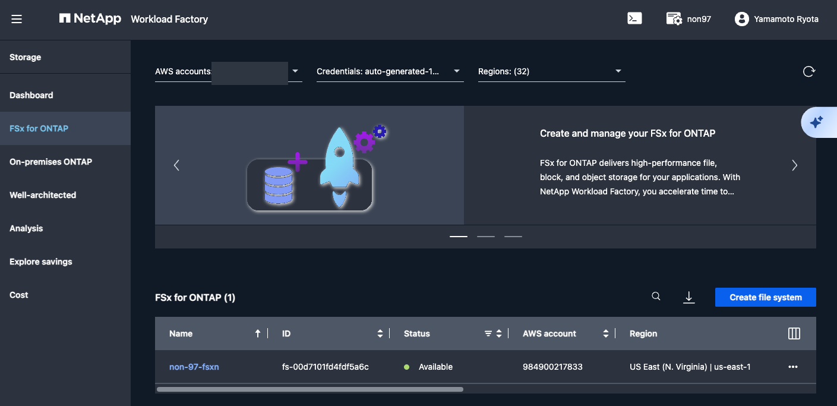The image size is (837, 406).
Task: Click the US East (N. Virginia) region cell
Action: (690, 367)
